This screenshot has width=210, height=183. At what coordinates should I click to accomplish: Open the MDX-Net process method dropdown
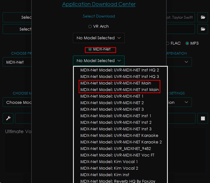17,62
